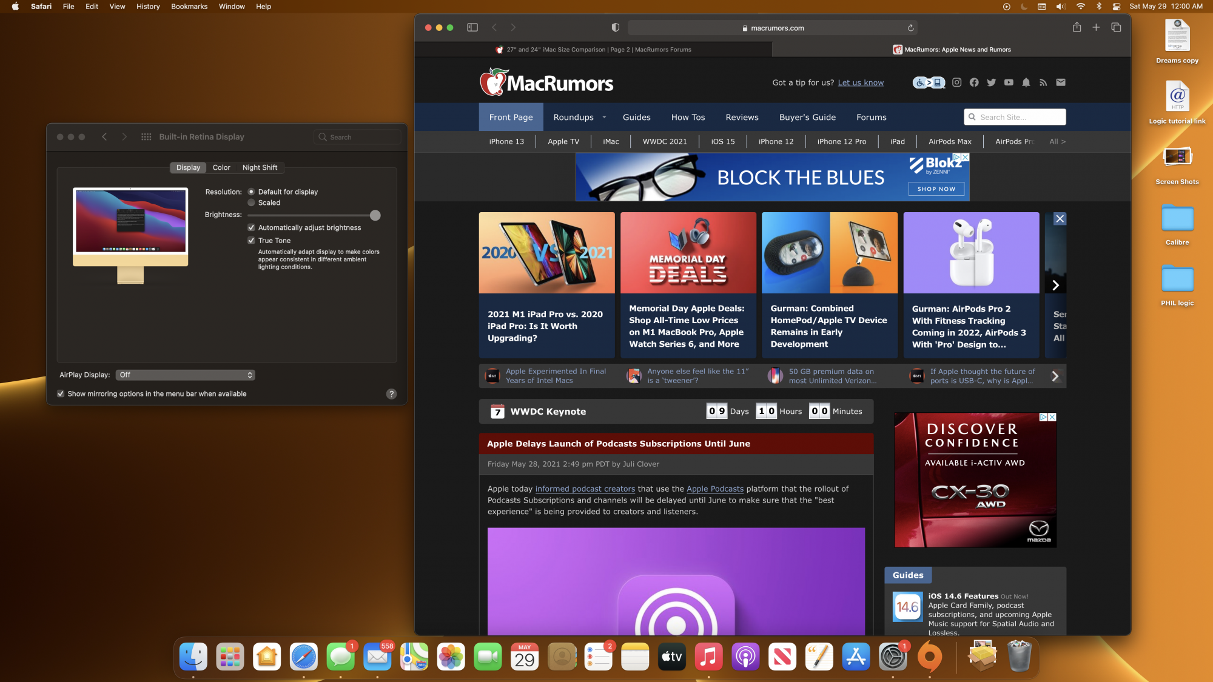Click Safari's sidebar toggle icon
The image size is (1213, 682).
click(472, 27)
